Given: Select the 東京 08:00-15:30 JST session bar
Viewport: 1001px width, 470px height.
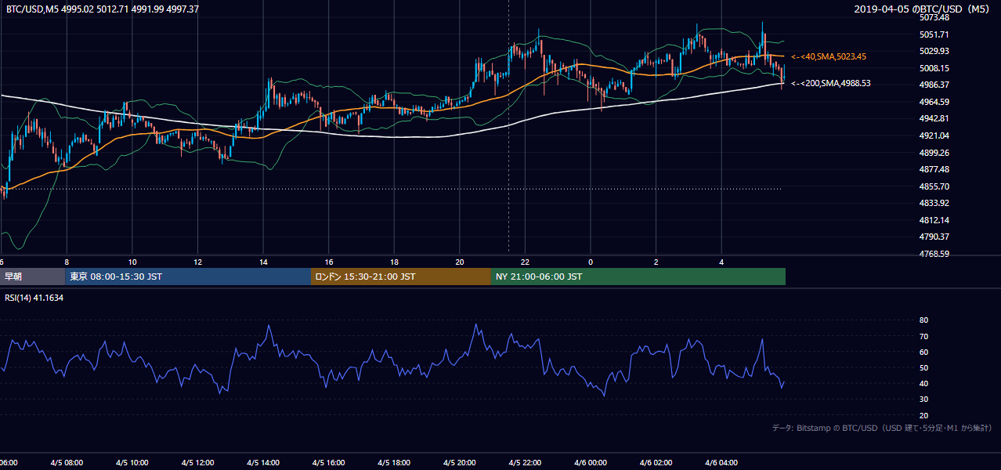Looking at the screenshot, I should [188, 277].
